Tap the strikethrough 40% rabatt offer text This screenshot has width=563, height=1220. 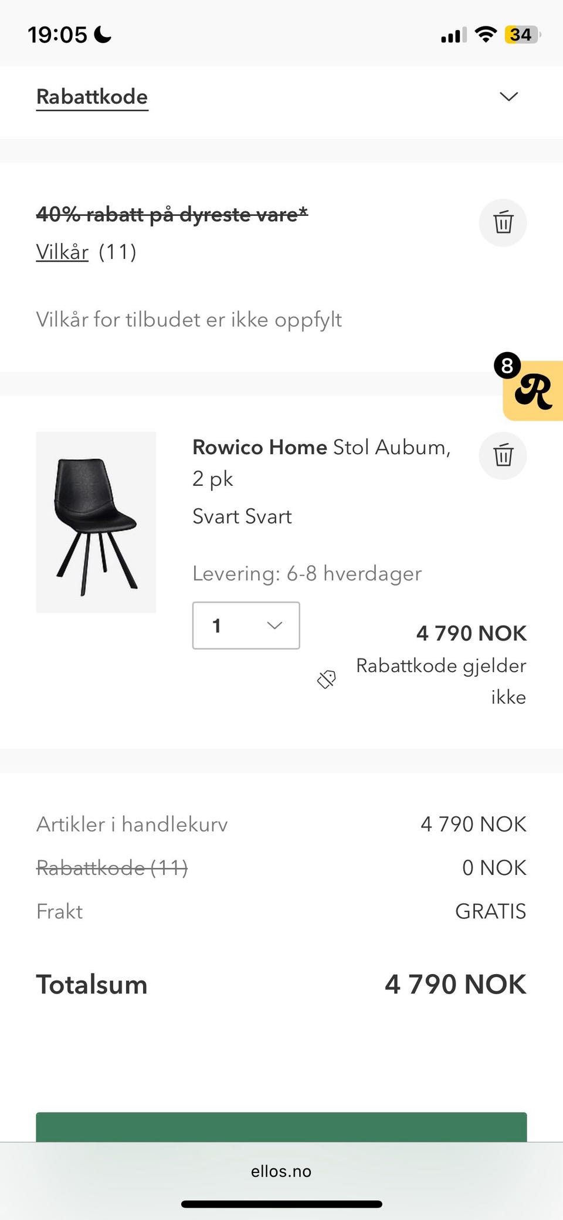click(172, 214)
